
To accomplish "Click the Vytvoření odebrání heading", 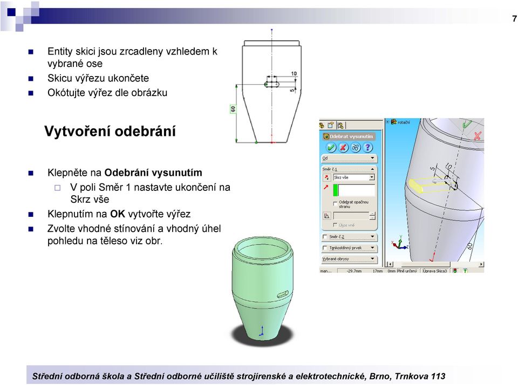I will click(110, 131).
